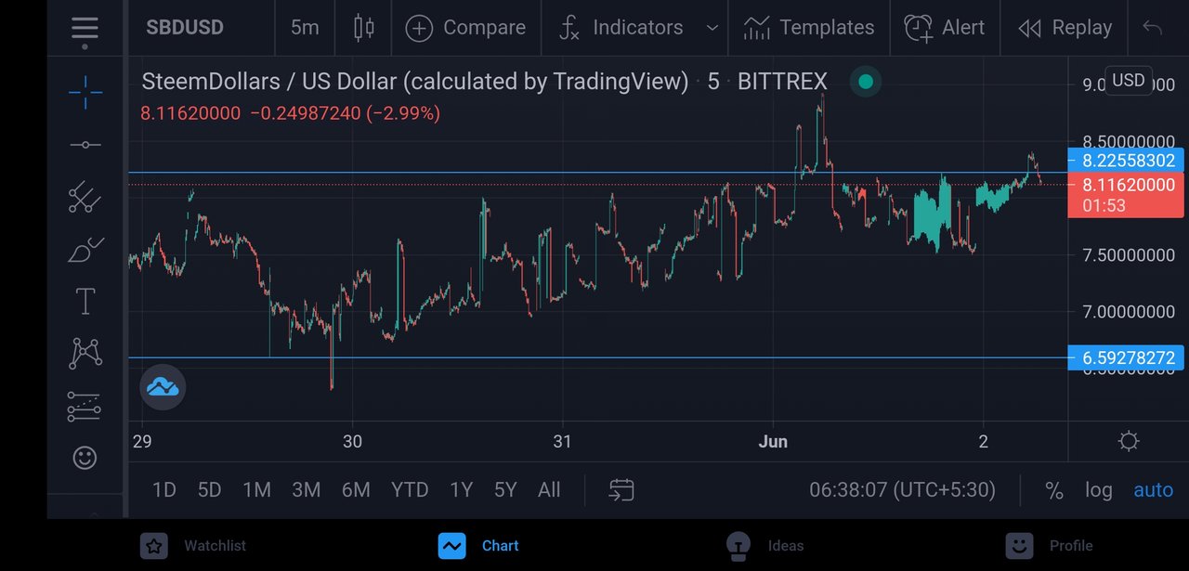Click the 8.22558302 price line label
Viewport: 1189px width, 571px height.
tap(1126, 160)
